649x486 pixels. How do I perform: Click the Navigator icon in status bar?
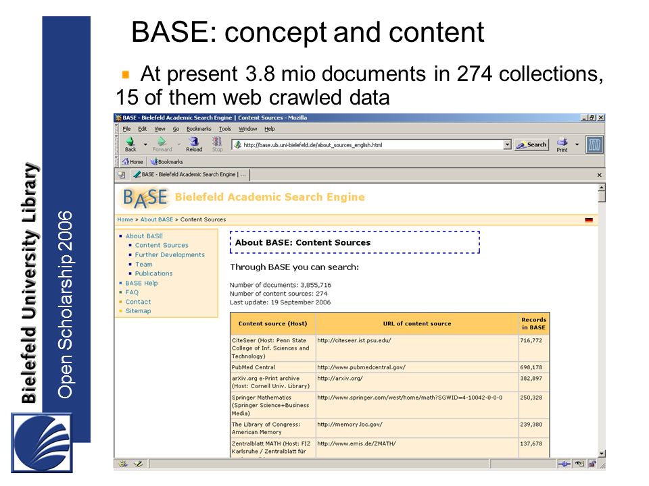click(x=122, y=464)
